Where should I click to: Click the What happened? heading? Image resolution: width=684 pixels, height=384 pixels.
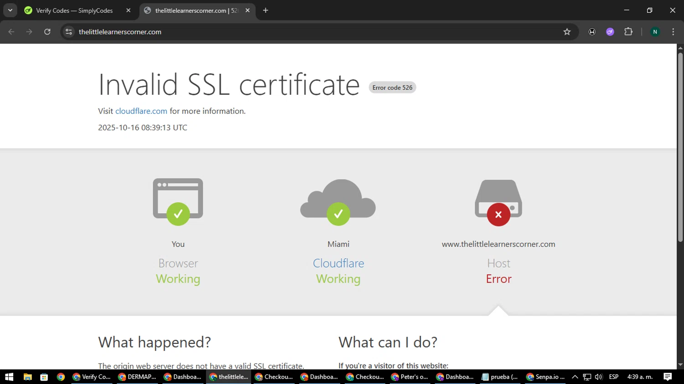click(x=155, y=342)
